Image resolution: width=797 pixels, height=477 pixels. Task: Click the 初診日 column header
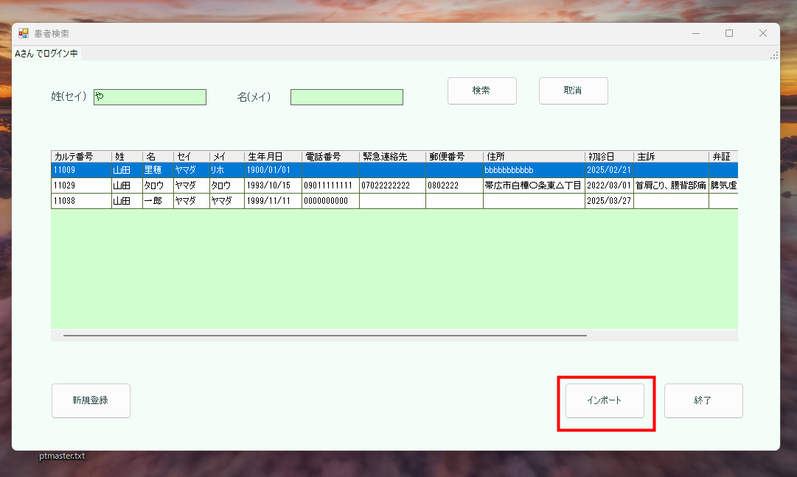[x=609, y=156]
